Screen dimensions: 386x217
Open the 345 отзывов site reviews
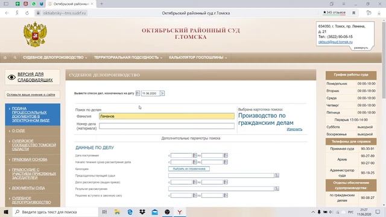334,13
